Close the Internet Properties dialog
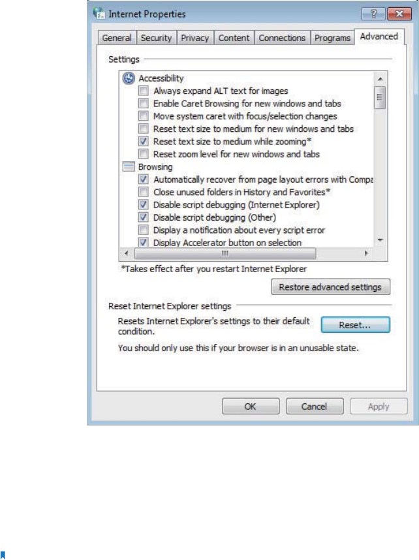 coord(399,14)
